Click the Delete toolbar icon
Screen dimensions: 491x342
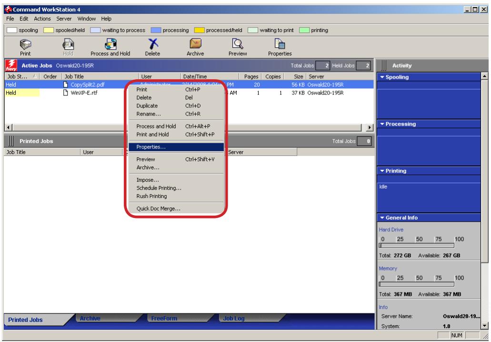(x=153, y=44)
